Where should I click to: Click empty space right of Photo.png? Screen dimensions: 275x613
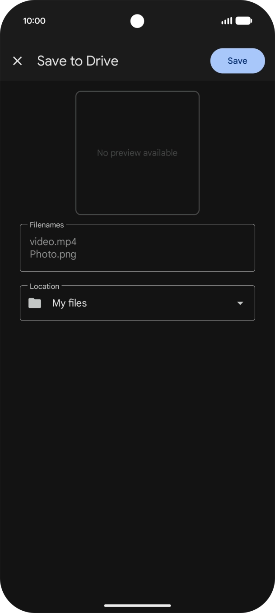pos(172,255)
